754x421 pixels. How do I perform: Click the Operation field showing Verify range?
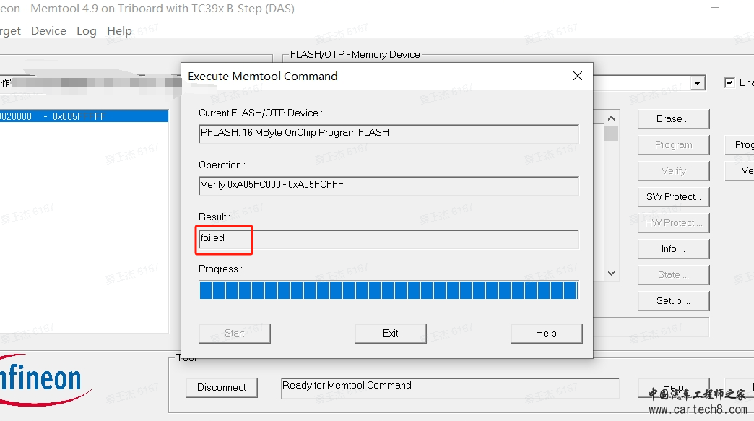pyautogui.click(x=389, y=185)
